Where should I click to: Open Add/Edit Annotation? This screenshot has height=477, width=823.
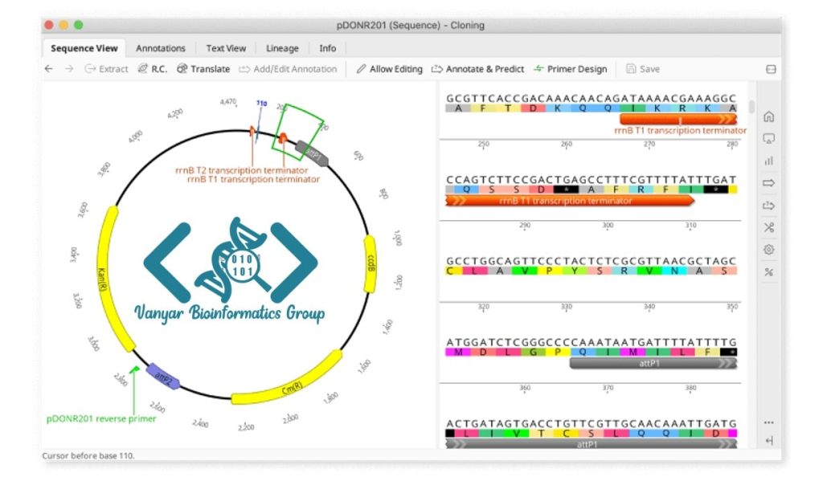pos(288,69)
